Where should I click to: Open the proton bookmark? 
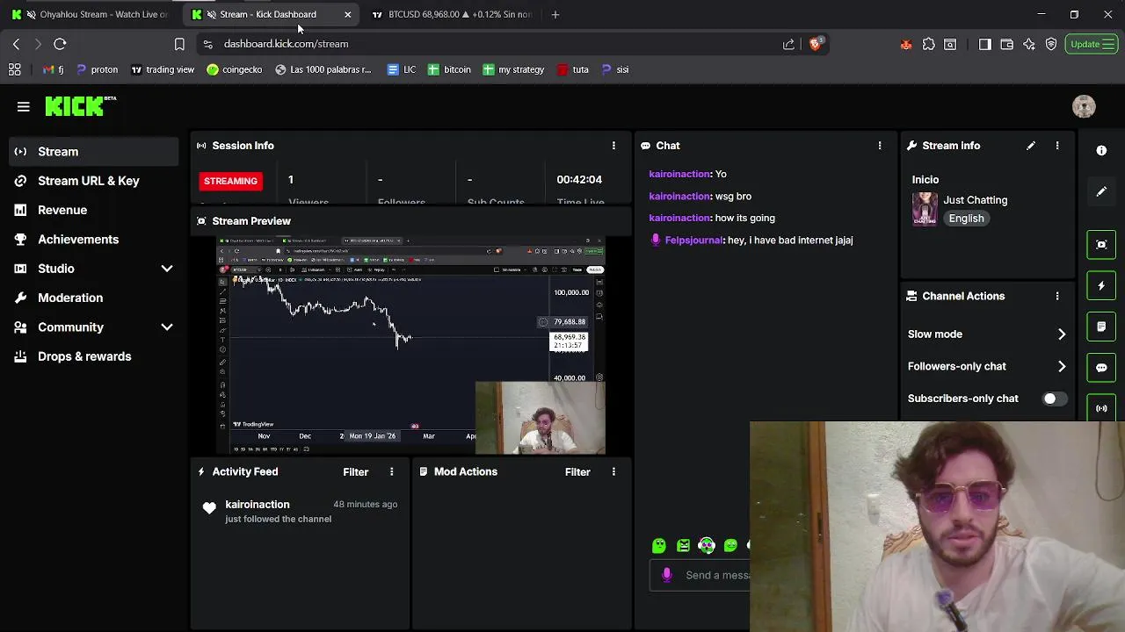point(97,69)
